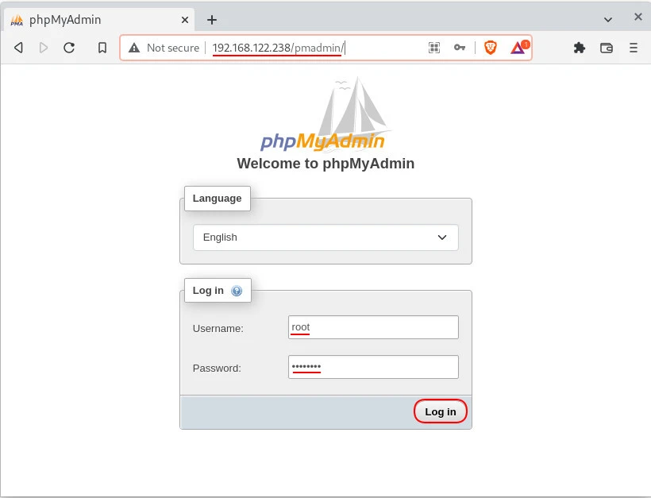
Task: Open the Brave Rewards triangle icon
Action: click(x=518, y=48)
